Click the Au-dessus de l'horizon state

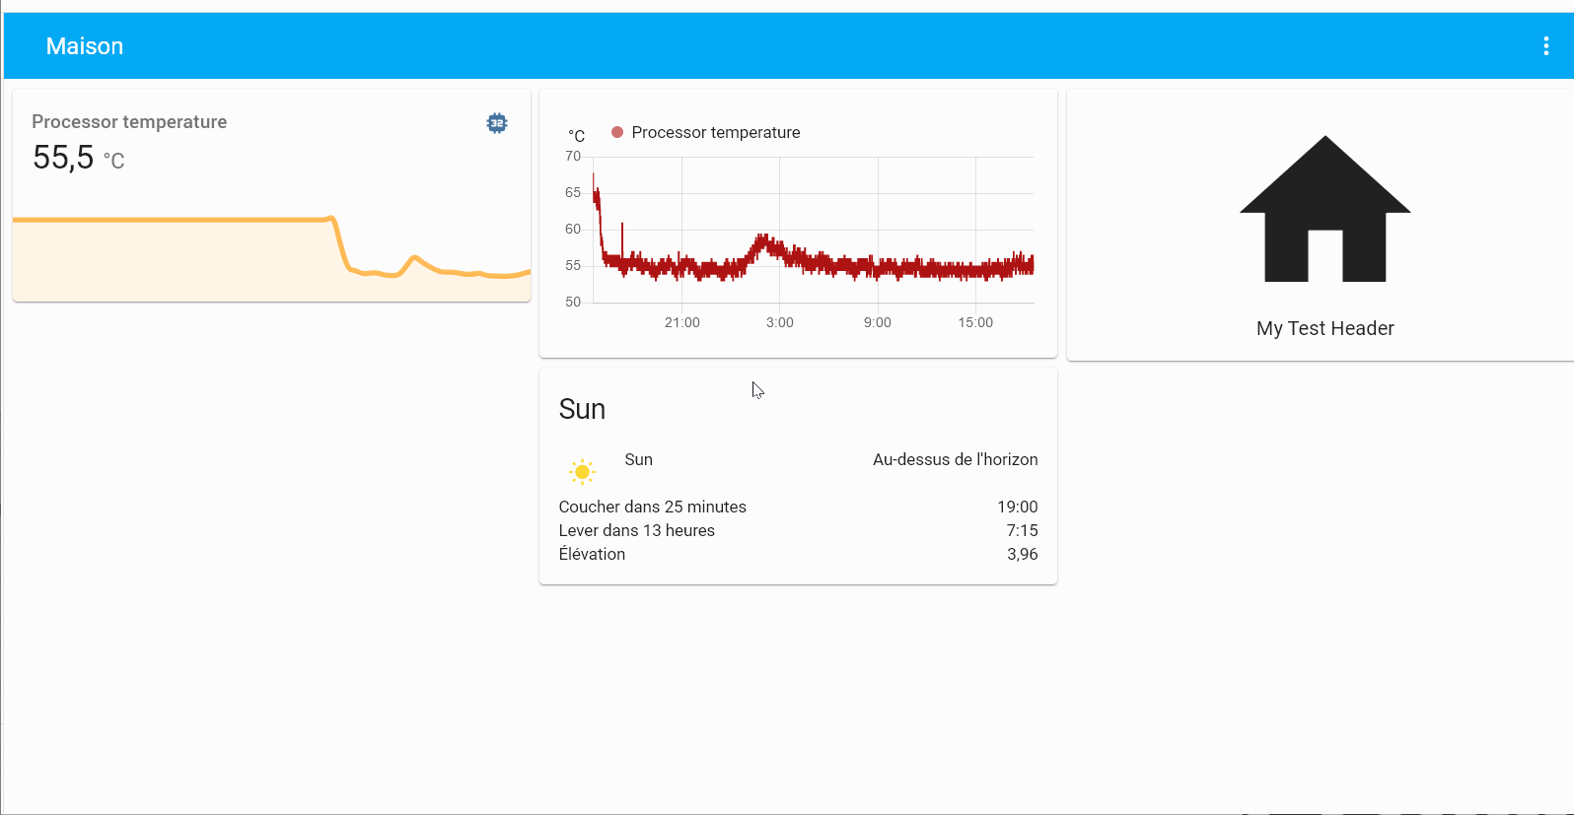955,459
